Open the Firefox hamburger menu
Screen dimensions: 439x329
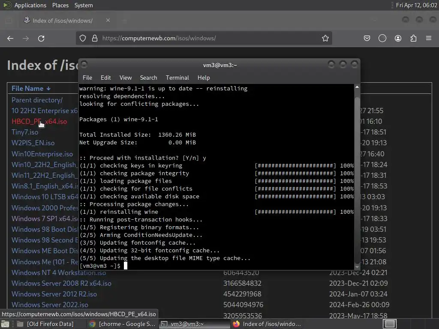click(429, 38)
